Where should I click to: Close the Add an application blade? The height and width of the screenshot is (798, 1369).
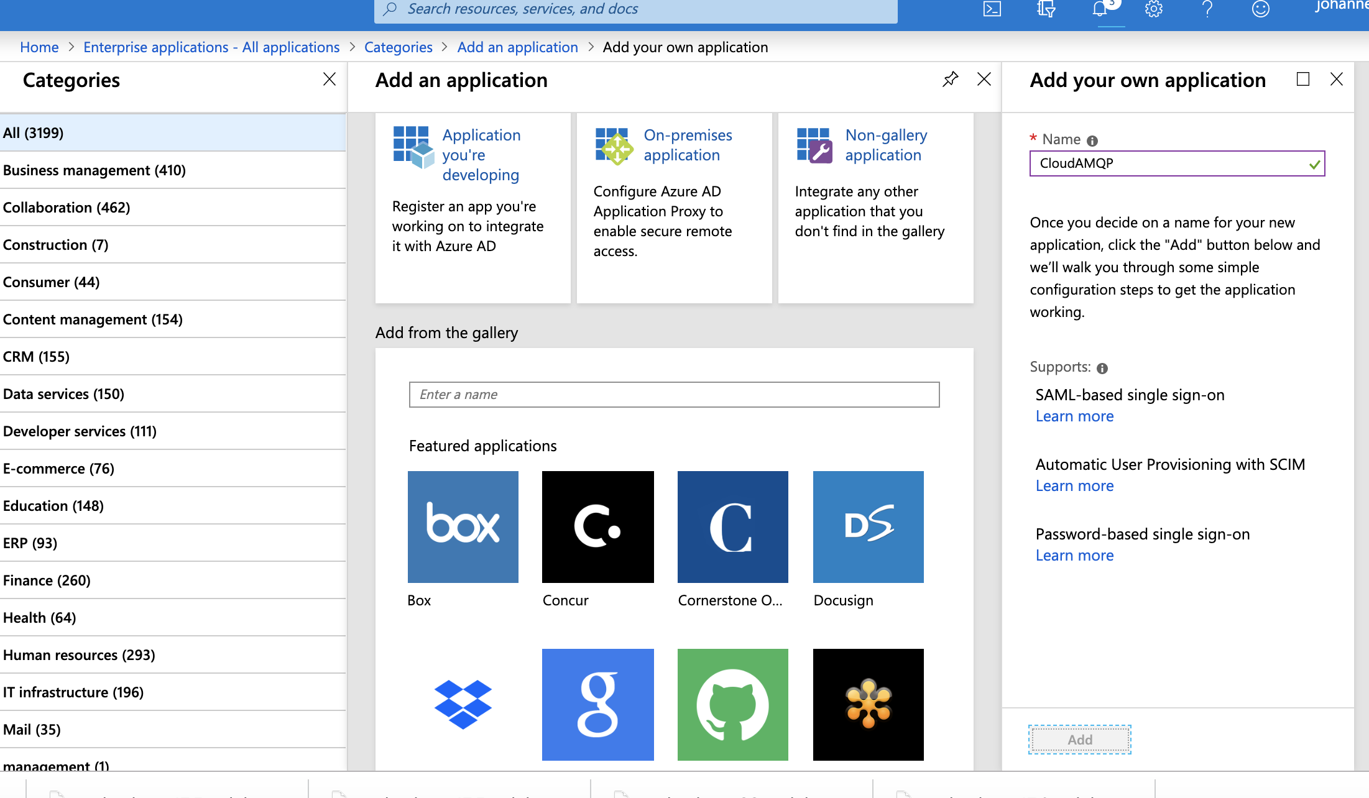tap(984, 79)
